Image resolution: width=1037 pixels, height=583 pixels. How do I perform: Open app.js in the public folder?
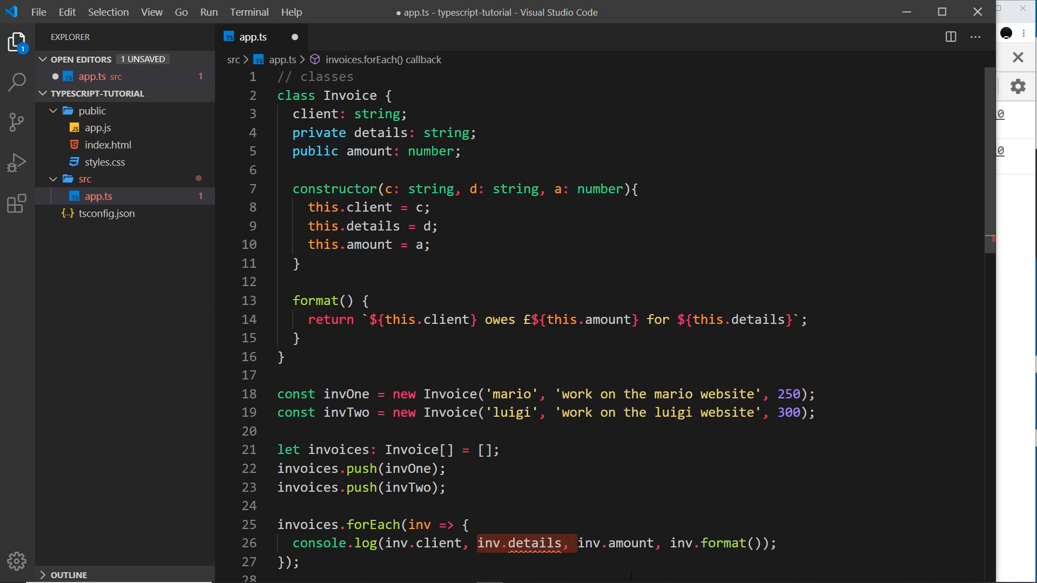click(98, 128)
